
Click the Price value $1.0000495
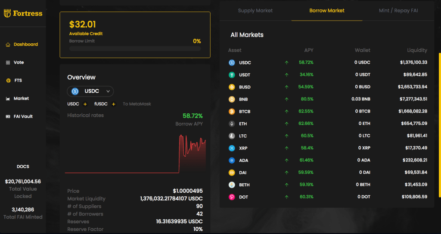188,191
